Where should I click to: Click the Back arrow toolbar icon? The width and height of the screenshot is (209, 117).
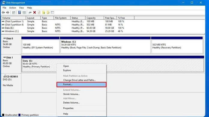[3, 13]
